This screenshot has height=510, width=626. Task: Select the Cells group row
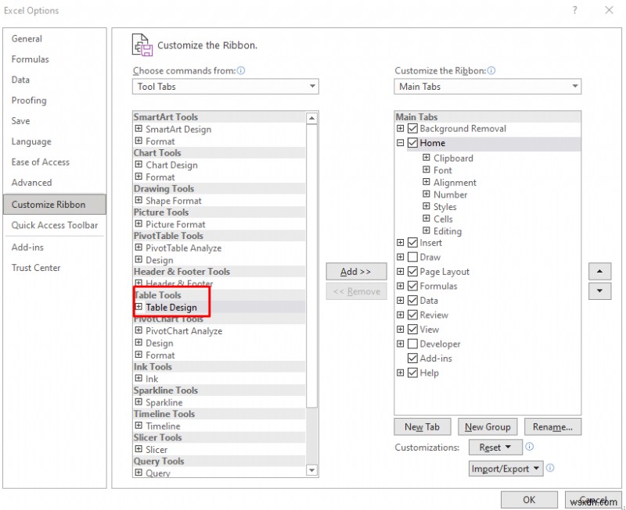pyautogui.click(x=443, y=219)
